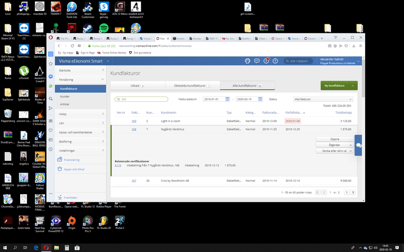The width and height of the screenshot is (404, 252).
Task: Open the Framtiden link
Action: [x=70, y=198]
